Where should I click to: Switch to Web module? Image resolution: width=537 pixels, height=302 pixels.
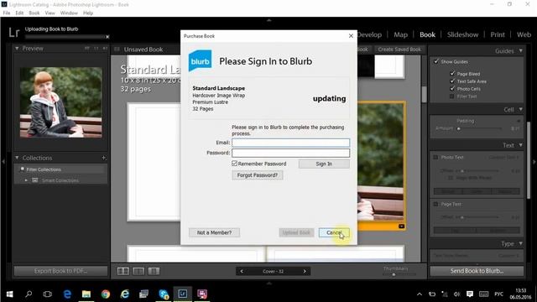[x=524, y=34]
